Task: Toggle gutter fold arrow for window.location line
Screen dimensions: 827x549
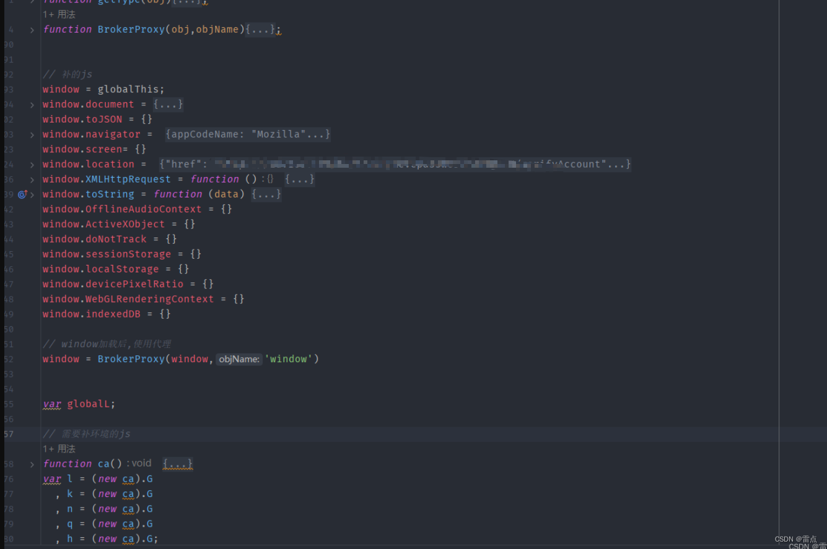Action: 32,164
